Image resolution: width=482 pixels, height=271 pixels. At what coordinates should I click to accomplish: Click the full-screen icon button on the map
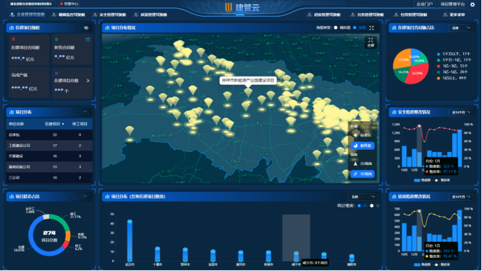tap(371, 42)
